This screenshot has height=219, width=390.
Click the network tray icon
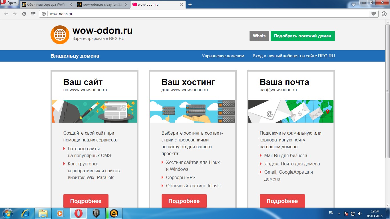coord(353,213)
